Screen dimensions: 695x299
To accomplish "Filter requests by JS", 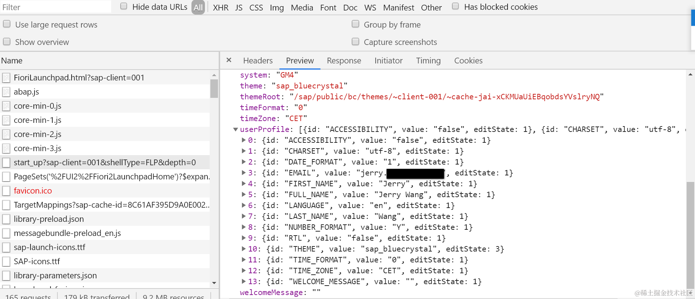I will [x=239, y=8].
